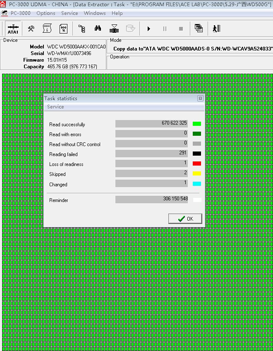Open the PC-3000 menu
The image size is (273, 351).
click(x=20, y=13)
